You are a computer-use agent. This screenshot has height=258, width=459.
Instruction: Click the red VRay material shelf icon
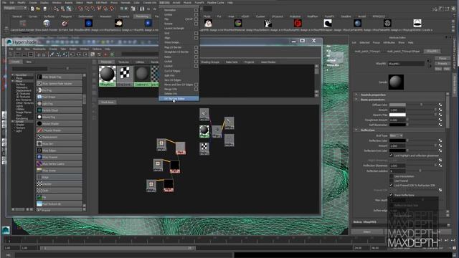pos(298,23)
